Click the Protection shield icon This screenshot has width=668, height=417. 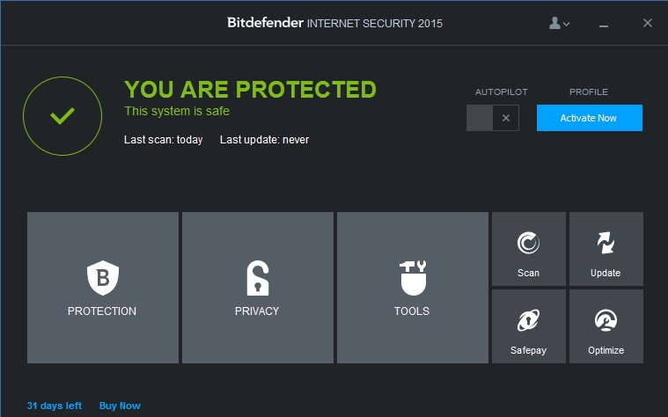[x=102, y=277]
